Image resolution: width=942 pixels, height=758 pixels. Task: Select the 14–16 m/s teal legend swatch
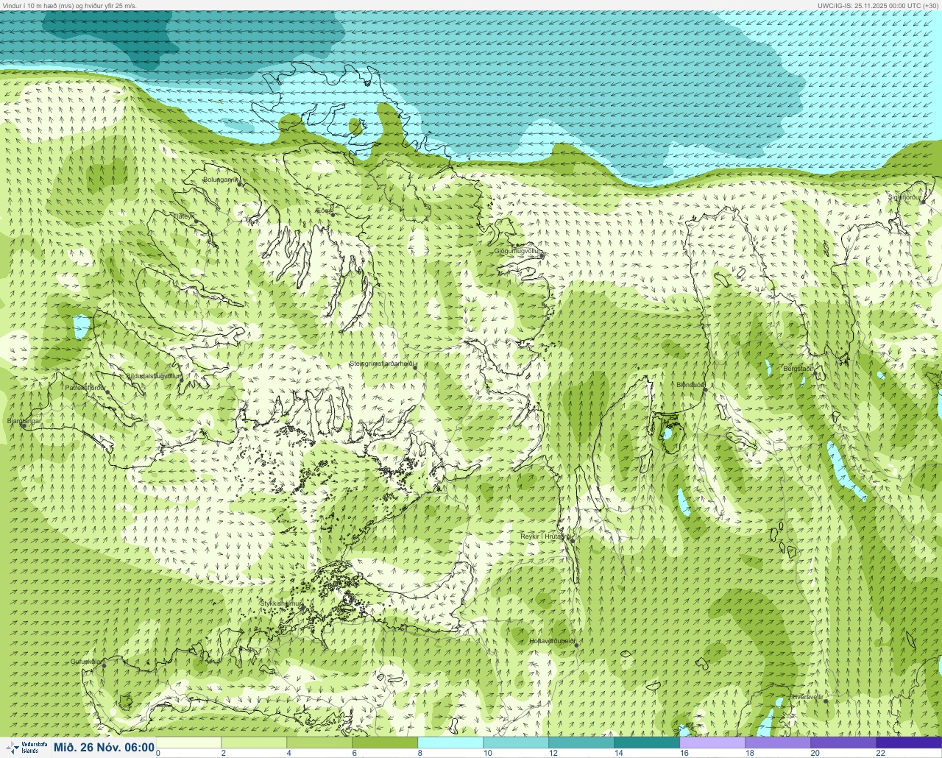pyautogui.click(x=647, y=743)
